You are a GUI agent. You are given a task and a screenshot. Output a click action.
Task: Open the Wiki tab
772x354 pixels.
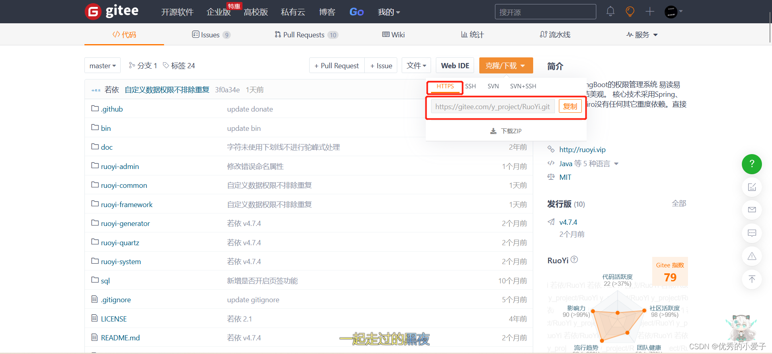393,35
